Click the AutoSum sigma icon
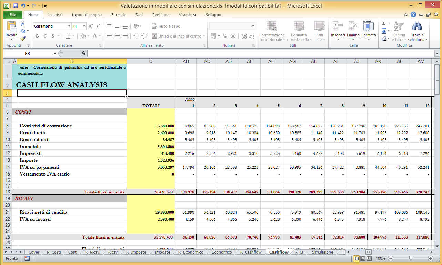The image size is (442, 265). (x=384, y=23)
